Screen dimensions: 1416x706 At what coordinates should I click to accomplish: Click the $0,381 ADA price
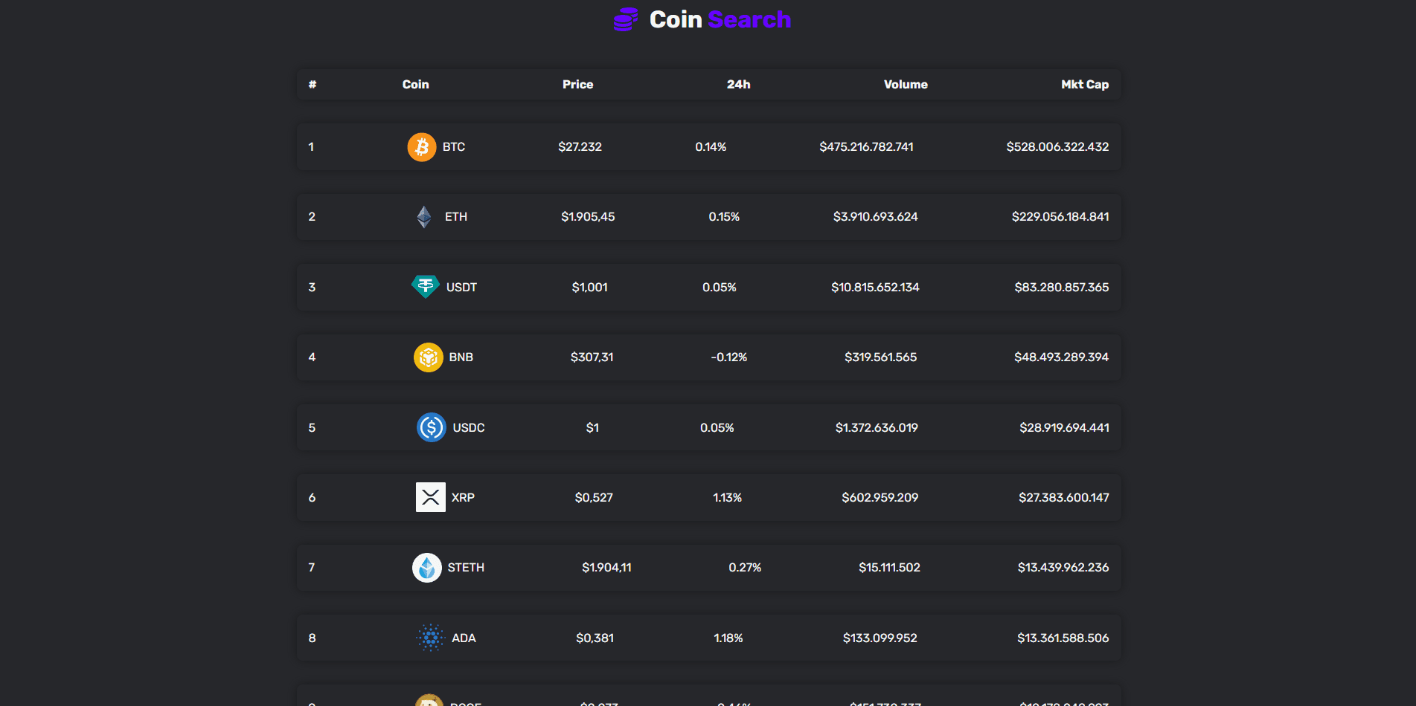point(595,638)
